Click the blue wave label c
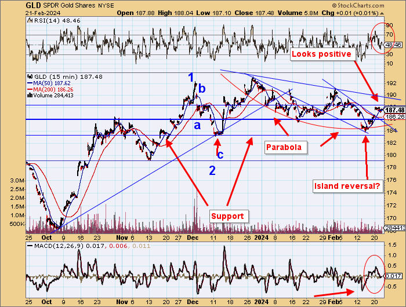 click(220, 155)
